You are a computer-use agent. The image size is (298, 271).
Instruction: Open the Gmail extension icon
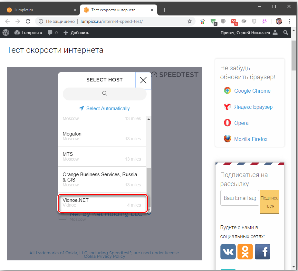click(234, 22)
